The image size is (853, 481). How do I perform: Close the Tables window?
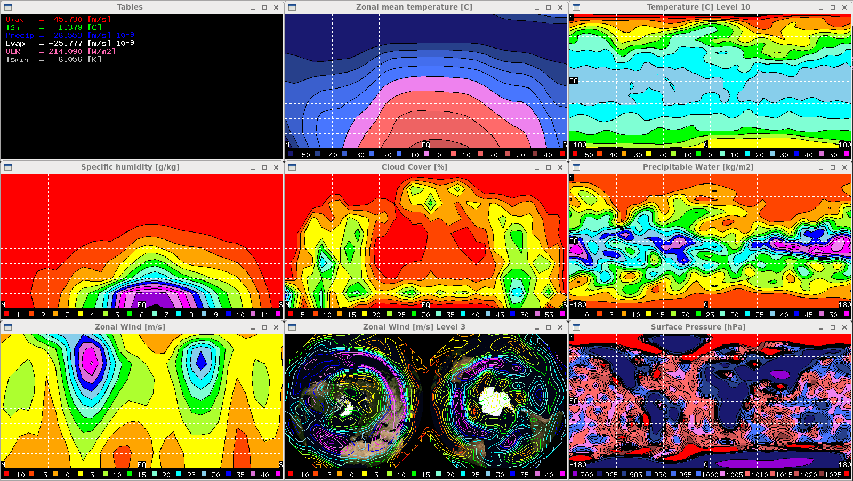click(x=276, y=7)
